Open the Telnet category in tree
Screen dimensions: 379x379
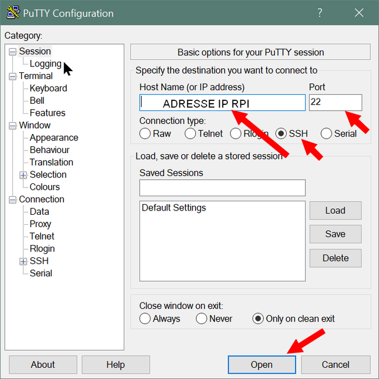(x=42, y=237)
